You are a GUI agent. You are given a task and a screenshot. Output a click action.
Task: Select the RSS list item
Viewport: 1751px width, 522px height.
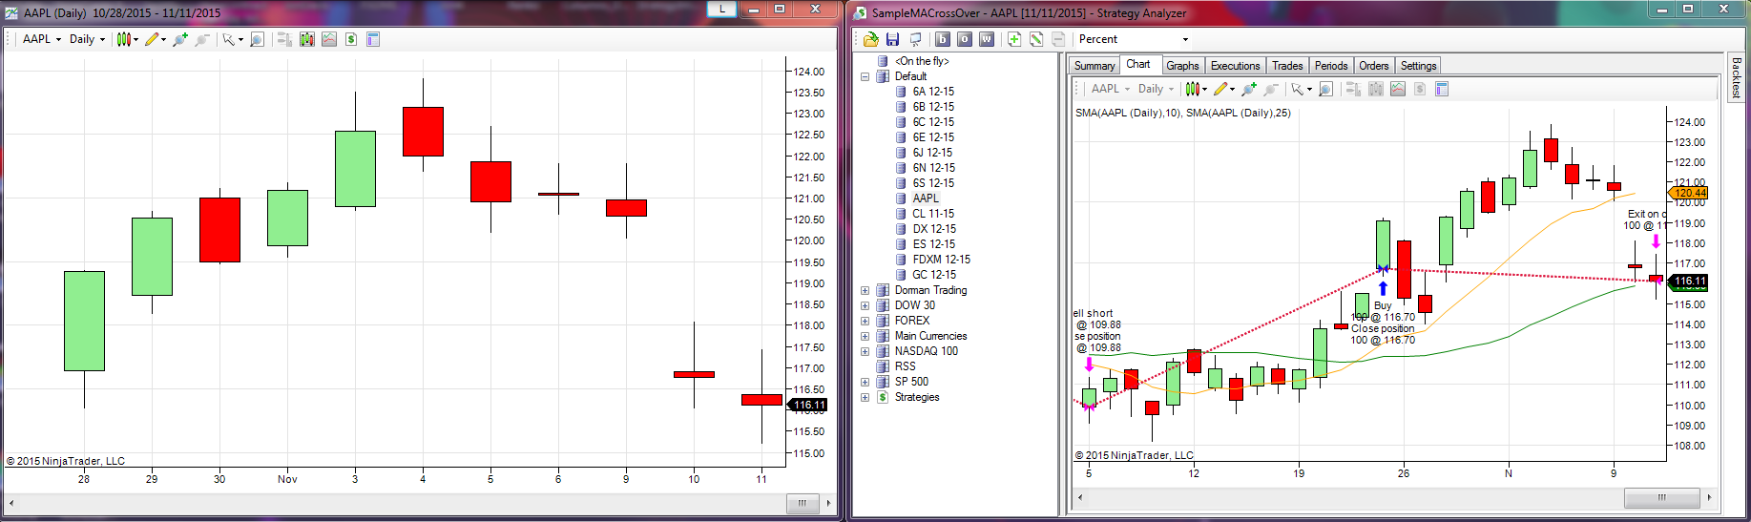point(905,366)
